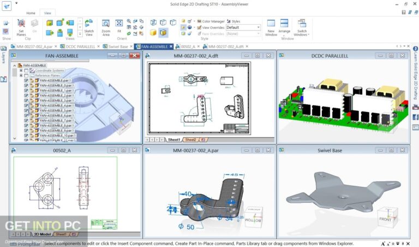Viewport: 419px width, 247px height.
Task: Click the lower Show group icon
Action: [5, 32]
